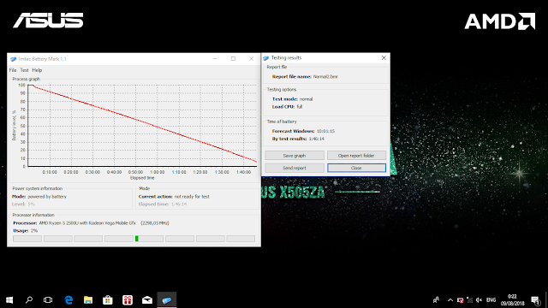This screenshot has height=308, width=548.
Task: Click the Send report button
Action: pyautogui.click(x=295, y=168)
